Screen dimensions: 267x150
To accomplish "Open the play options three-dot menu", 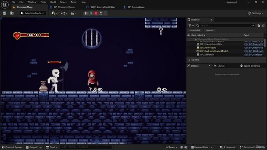I will tap(106, 13).
